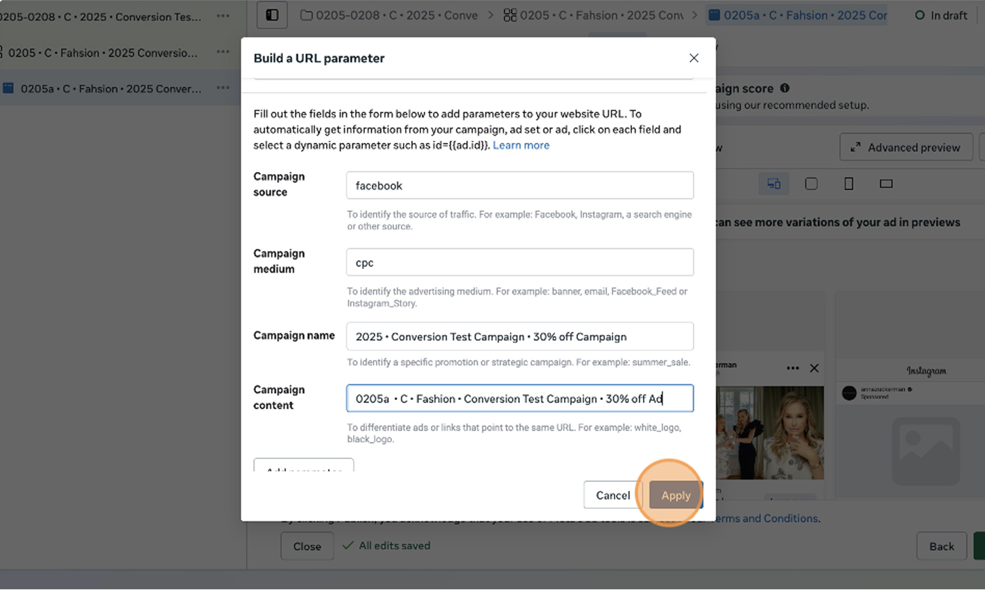The image size is (985, 590).
Task: Open Advanced preview
Action: 905,148
